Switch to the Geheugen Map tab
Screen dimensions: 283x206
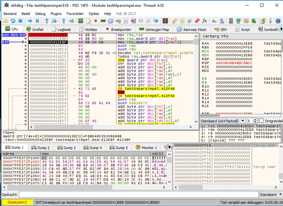point(154,29)
